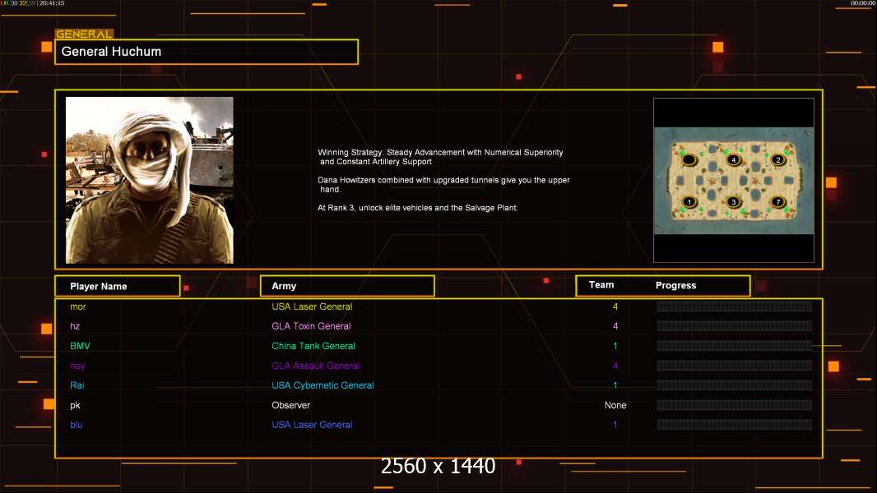Select player name blu
Viewport: 877px width, 493px height.
click(76, 425)
